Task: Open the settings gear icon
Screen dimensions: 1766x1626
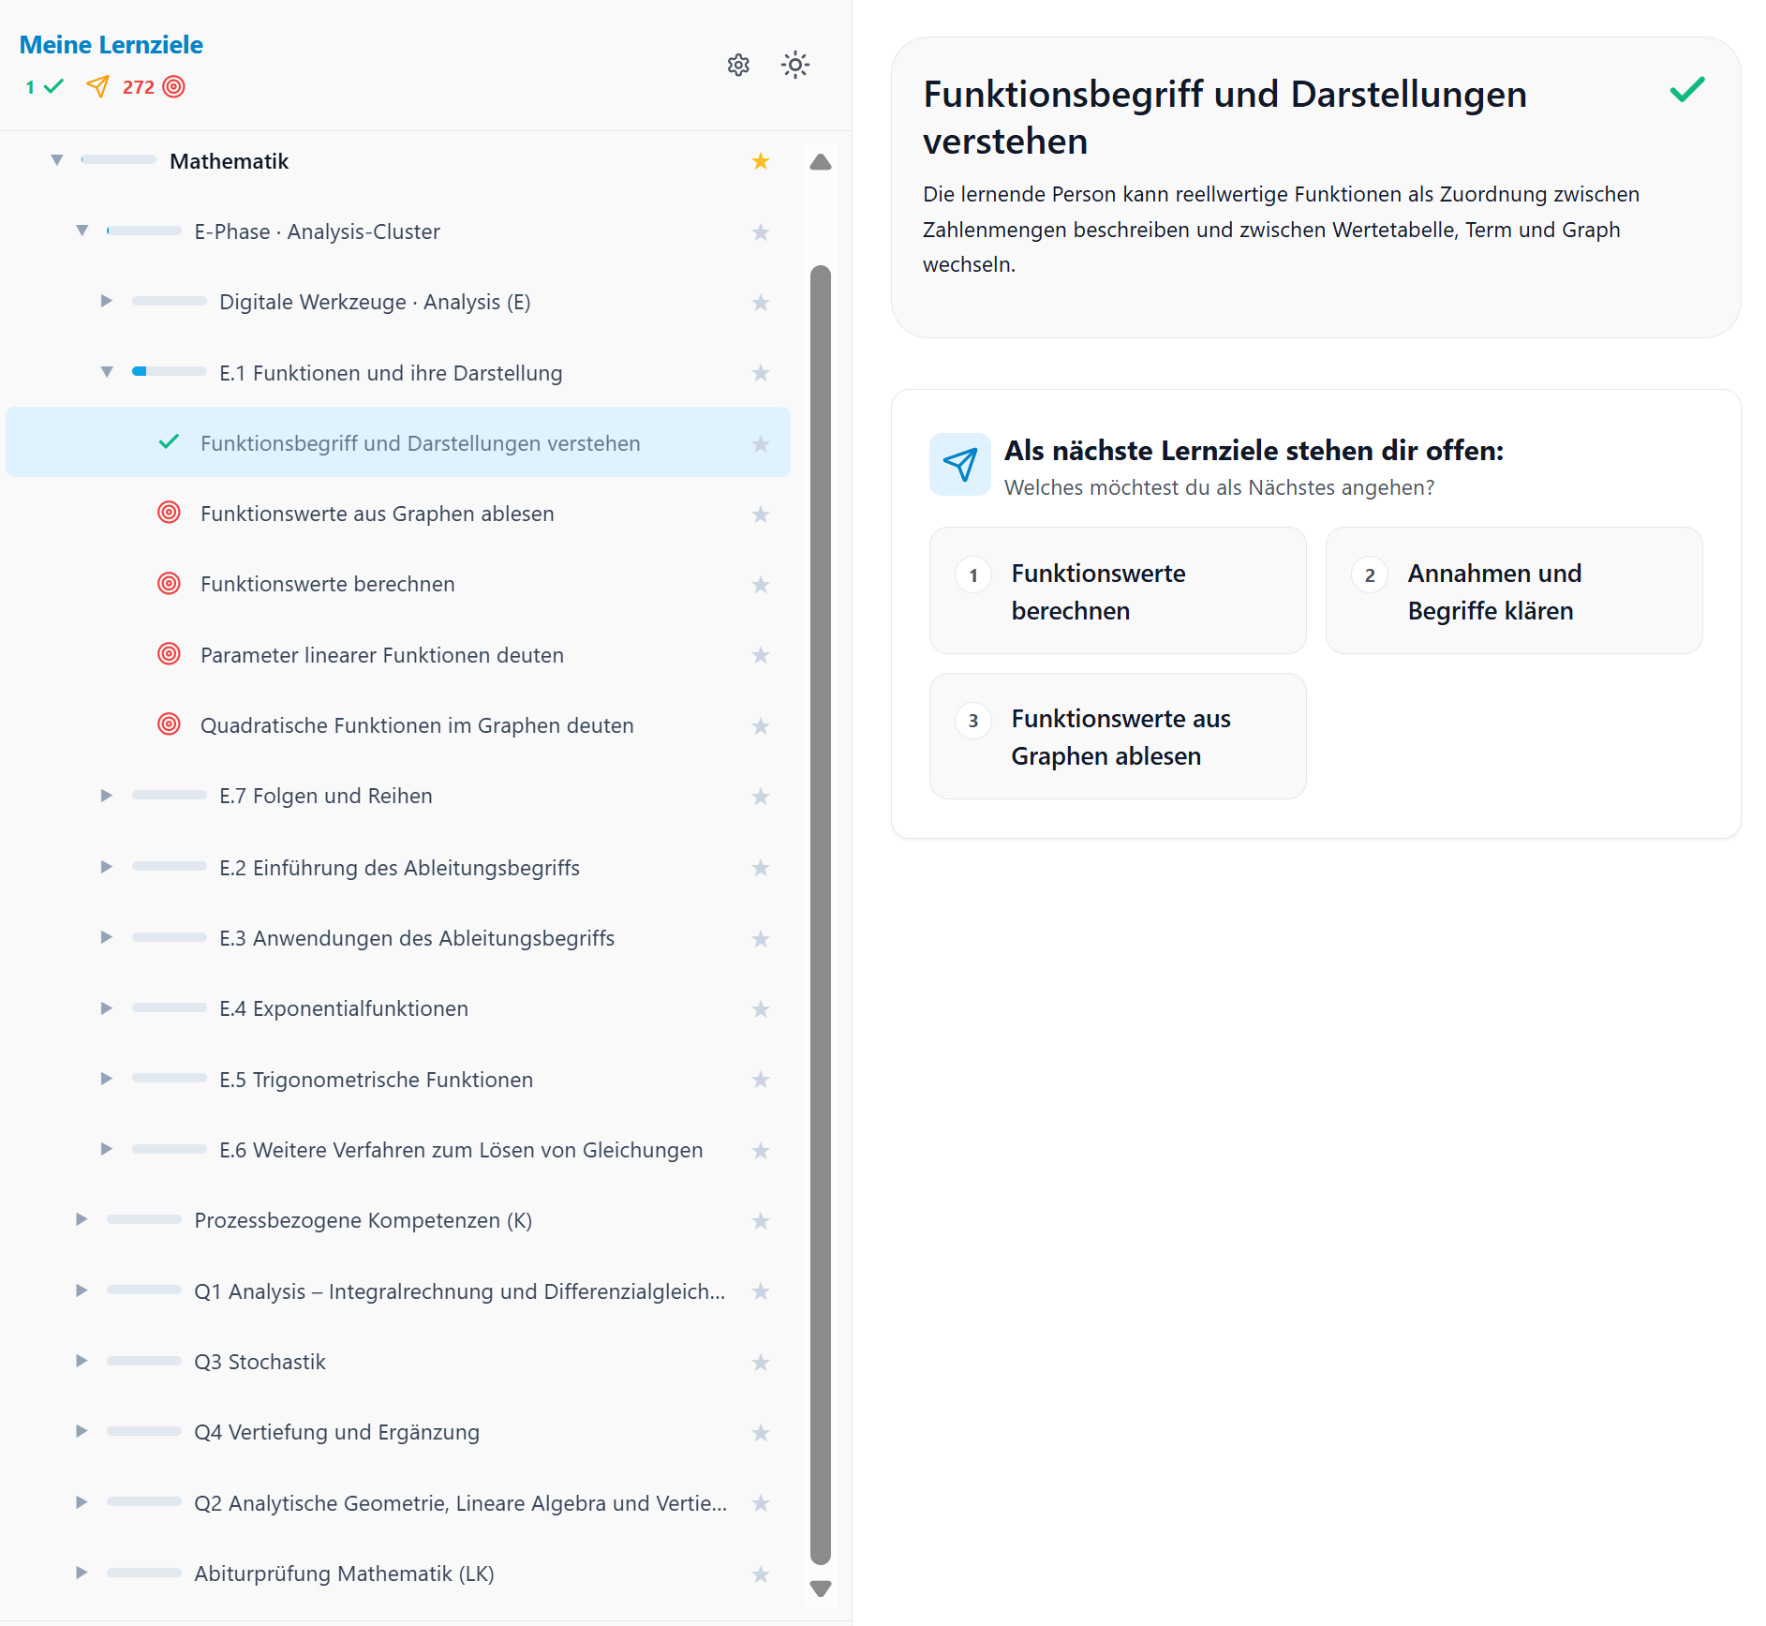Action: coord(738,65)
